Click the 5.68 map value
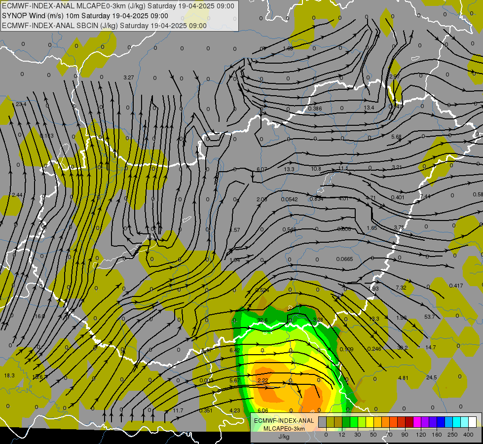The height and width of the screenshot is (444, 483). click(x=397, y=137)
